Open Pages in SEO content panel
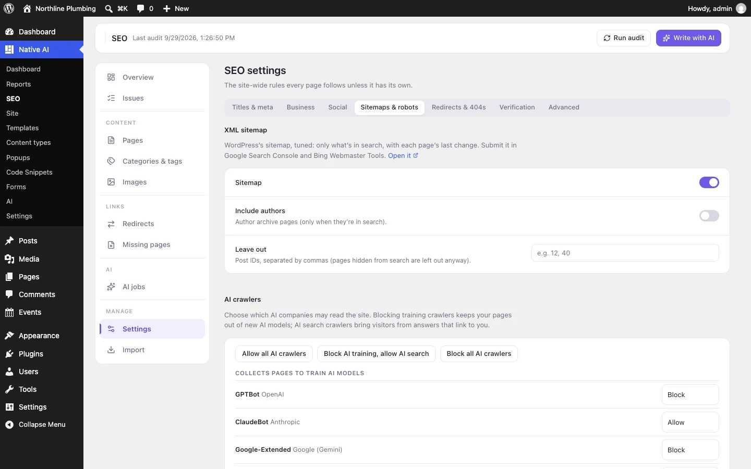 click(152, 140)
